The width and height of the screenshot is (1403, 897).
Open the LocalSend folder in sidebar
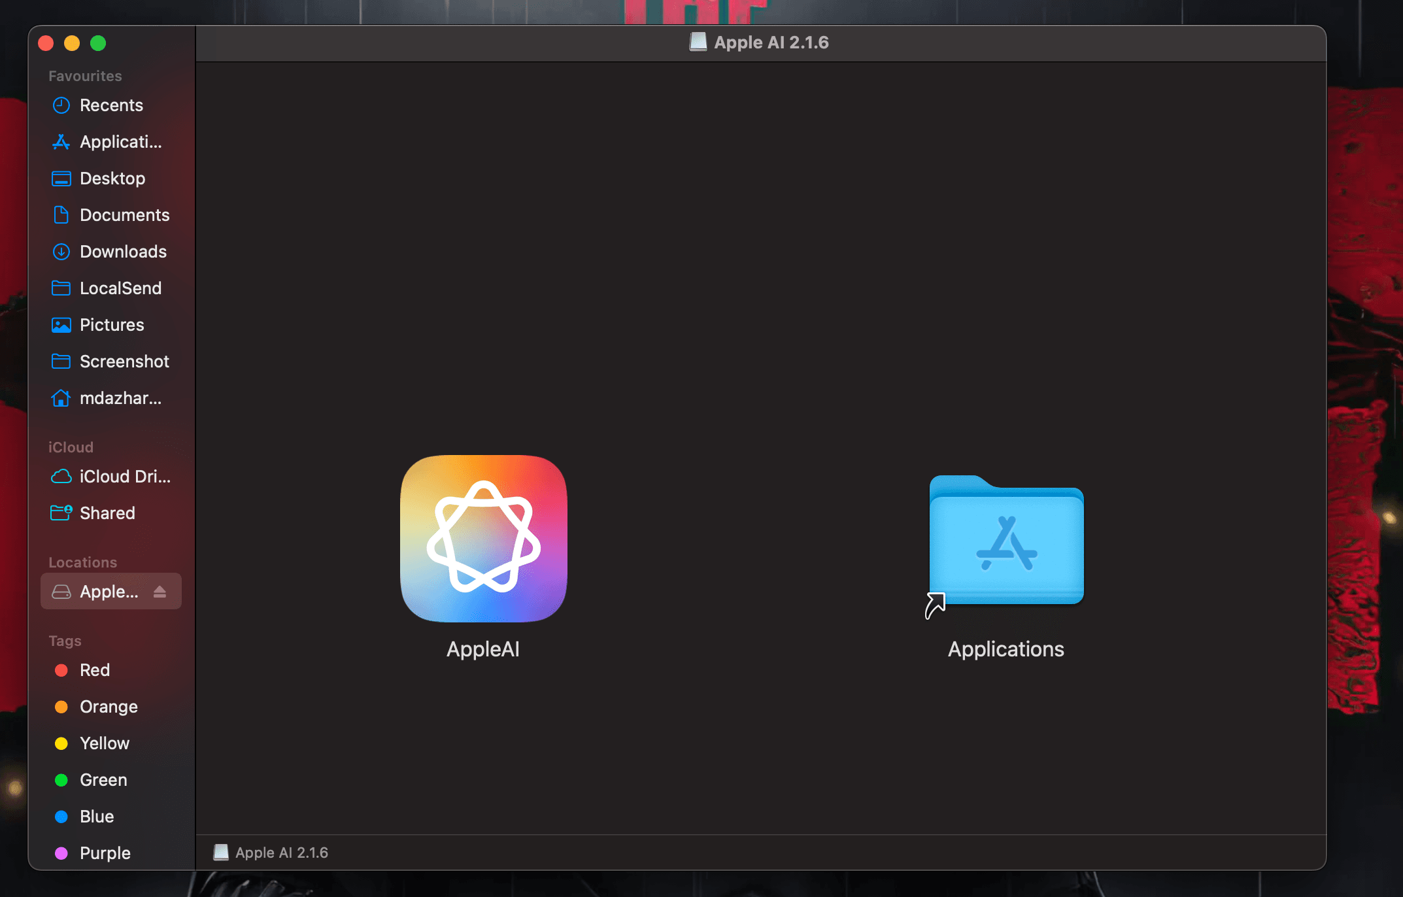tap(120, 288)
